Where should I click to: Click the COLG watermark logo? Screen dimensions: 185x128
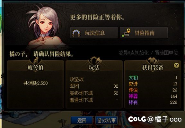click(x=137, y=119)
